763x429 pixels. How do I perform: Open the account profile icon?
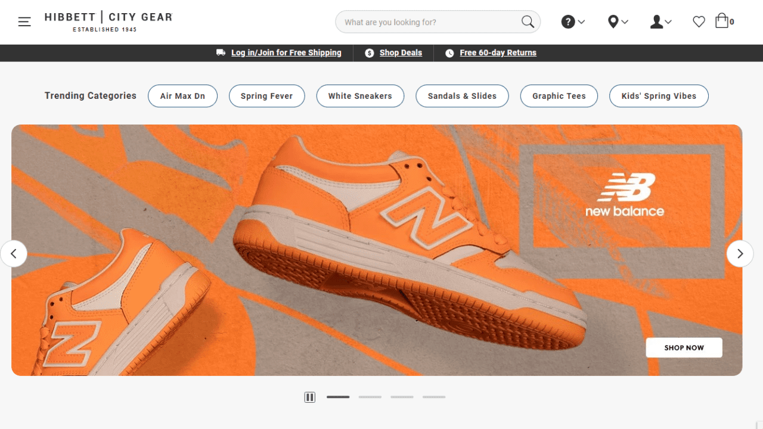[656, 21]
